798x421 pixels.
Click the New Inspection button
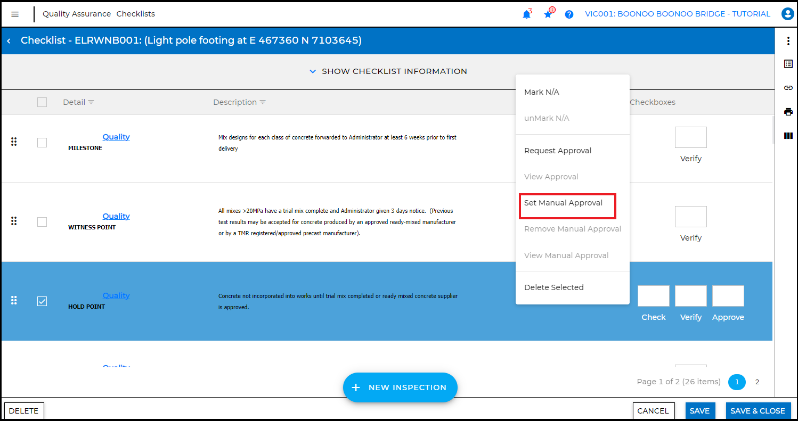[400, 387]
